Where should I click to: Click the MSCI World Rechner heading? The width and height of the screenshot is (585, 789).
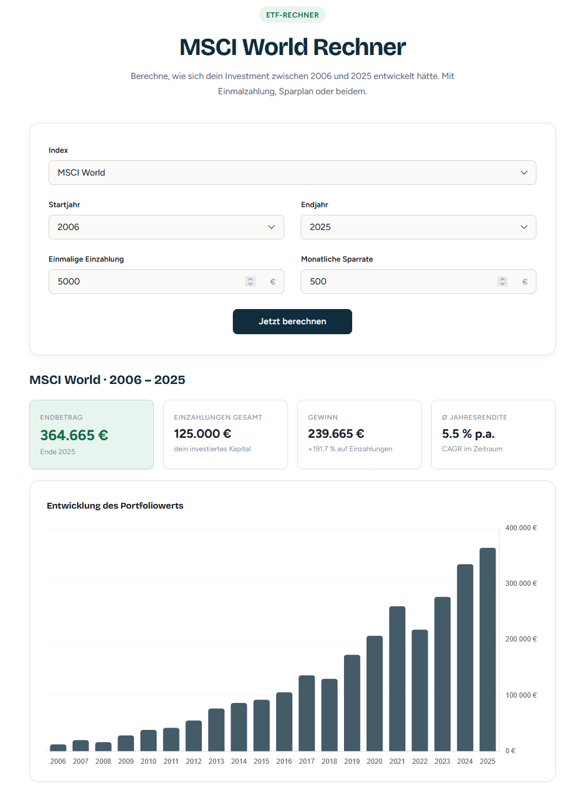292,47
